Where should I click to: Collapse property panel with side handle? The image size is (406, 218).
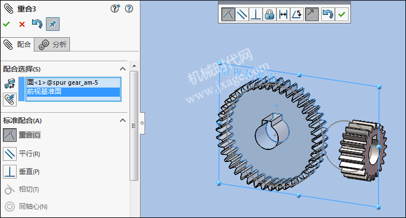click(x=142, y=123)
